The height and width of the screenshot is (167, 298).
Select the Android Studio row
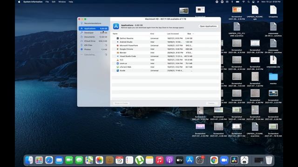[x=165, y=42]
